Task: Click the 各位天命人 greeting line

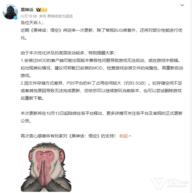Action: click(32, 23)
